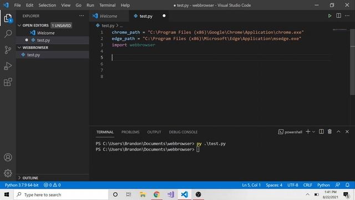
Task: Open the Source Control view
Action: coord(8,49)
